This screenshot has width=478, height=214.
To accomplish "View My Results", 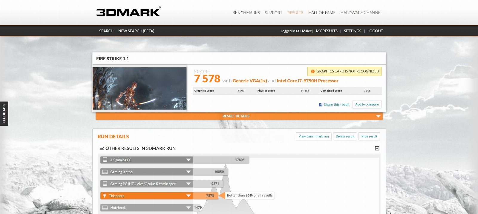I will tap(327, 31).
